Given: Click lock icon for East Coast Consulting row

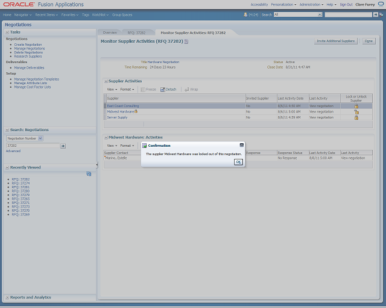Looking at the screenshot, I should (356, 106).
